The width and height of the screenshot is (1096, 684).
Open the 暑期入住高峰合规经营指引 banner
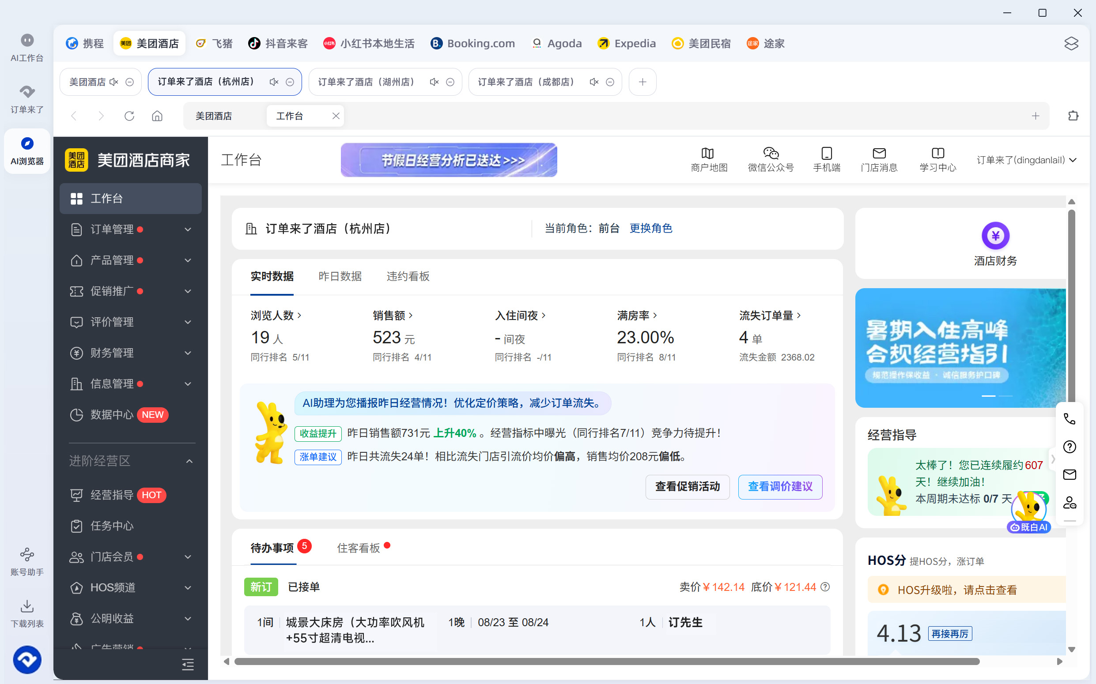click(960, 348)
